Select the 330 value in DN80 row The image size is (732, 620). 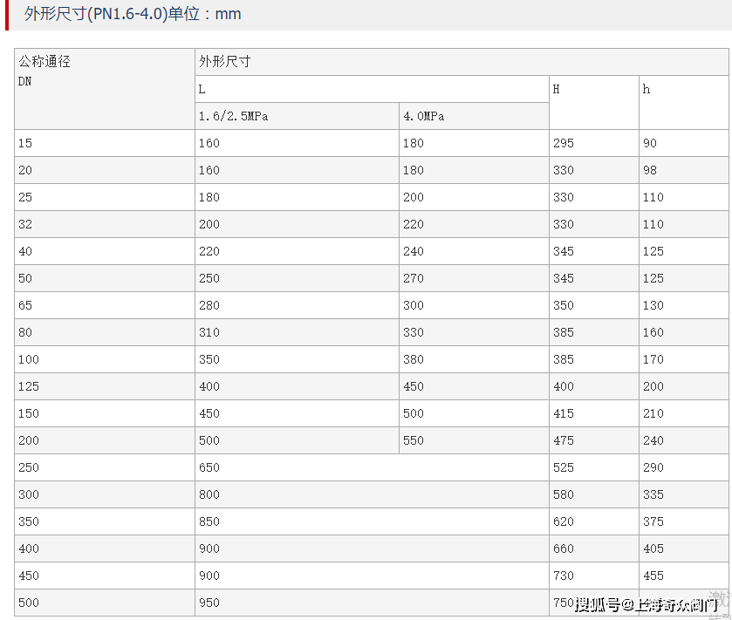[x=413, y=332]
